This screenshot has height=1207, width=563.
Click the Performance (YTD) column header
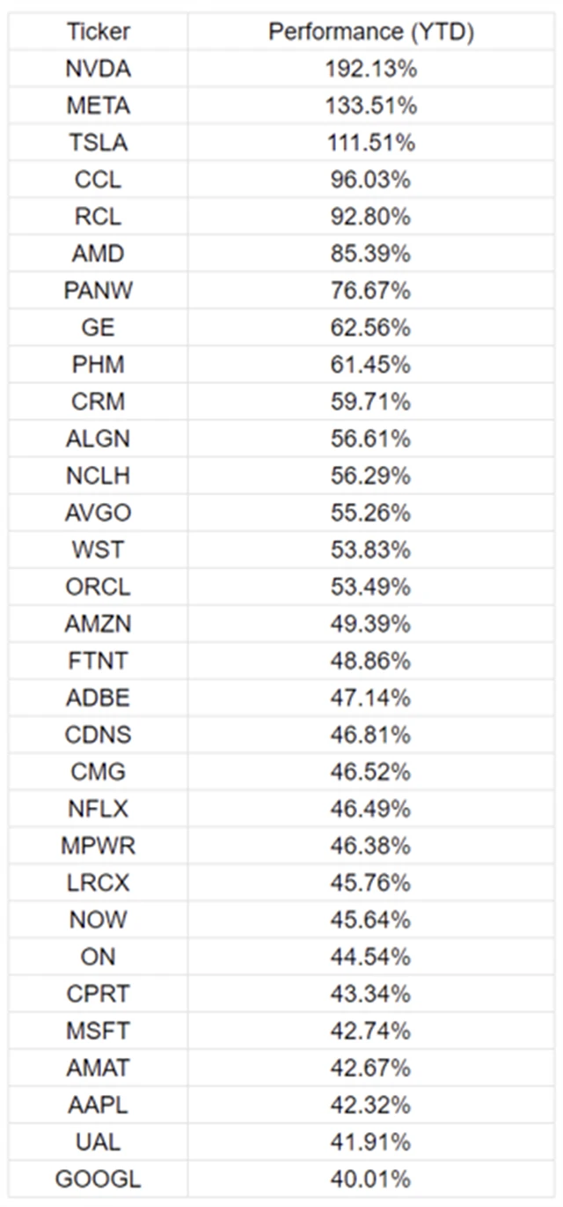371,33
